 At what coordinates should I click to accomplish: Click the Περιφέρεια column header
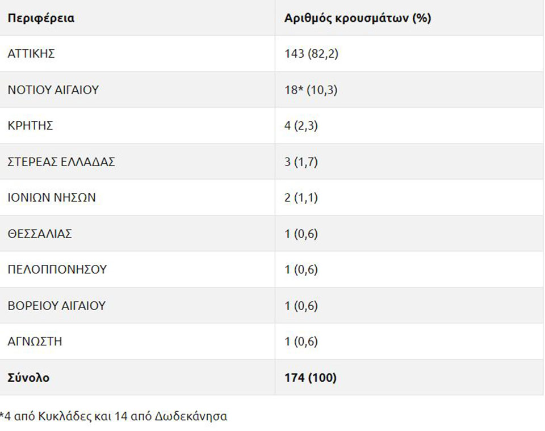41,18
